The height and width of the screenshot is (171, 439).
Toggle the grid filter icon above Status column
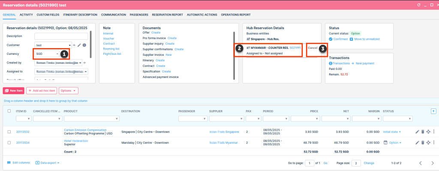click(x=433, y=111)
